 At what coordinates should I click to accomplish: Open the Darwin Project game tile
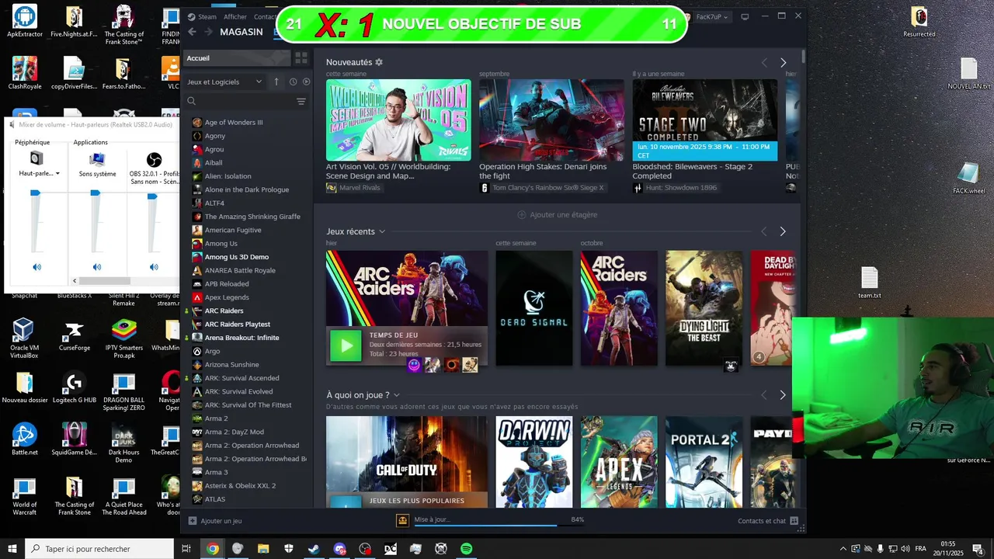click(534, 462)
